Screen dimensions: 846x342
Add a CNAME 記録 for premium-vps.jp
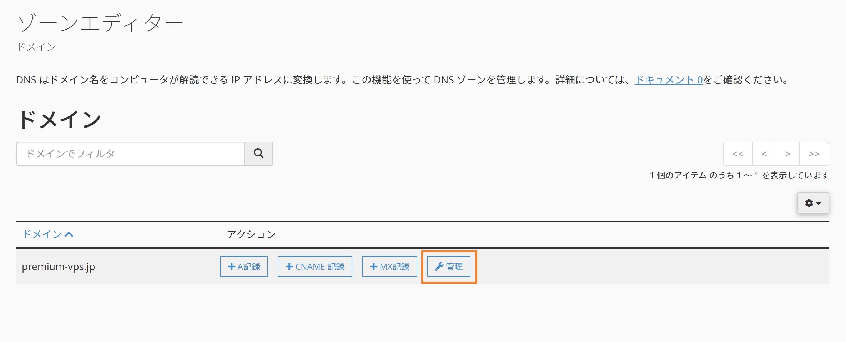[315, 266]
